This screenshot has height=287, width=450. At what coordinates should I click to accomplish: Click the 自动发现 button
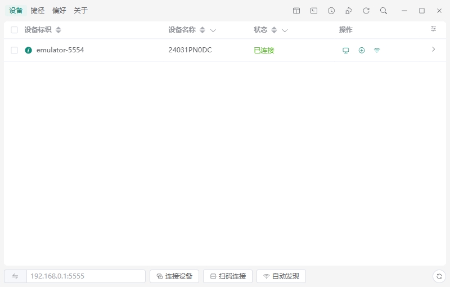[281, 276]
